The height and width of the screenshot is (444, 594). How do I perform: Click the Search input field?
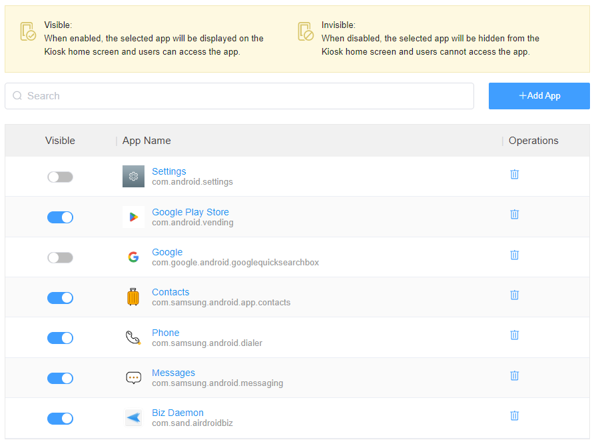point(240,96)
